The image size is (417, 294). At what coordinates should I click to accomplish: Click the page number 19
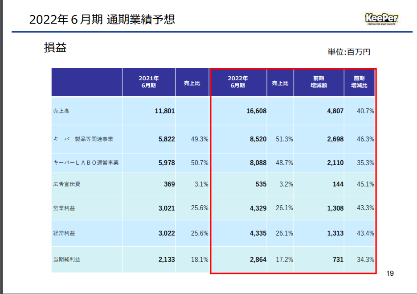click(x=390, y=273)
